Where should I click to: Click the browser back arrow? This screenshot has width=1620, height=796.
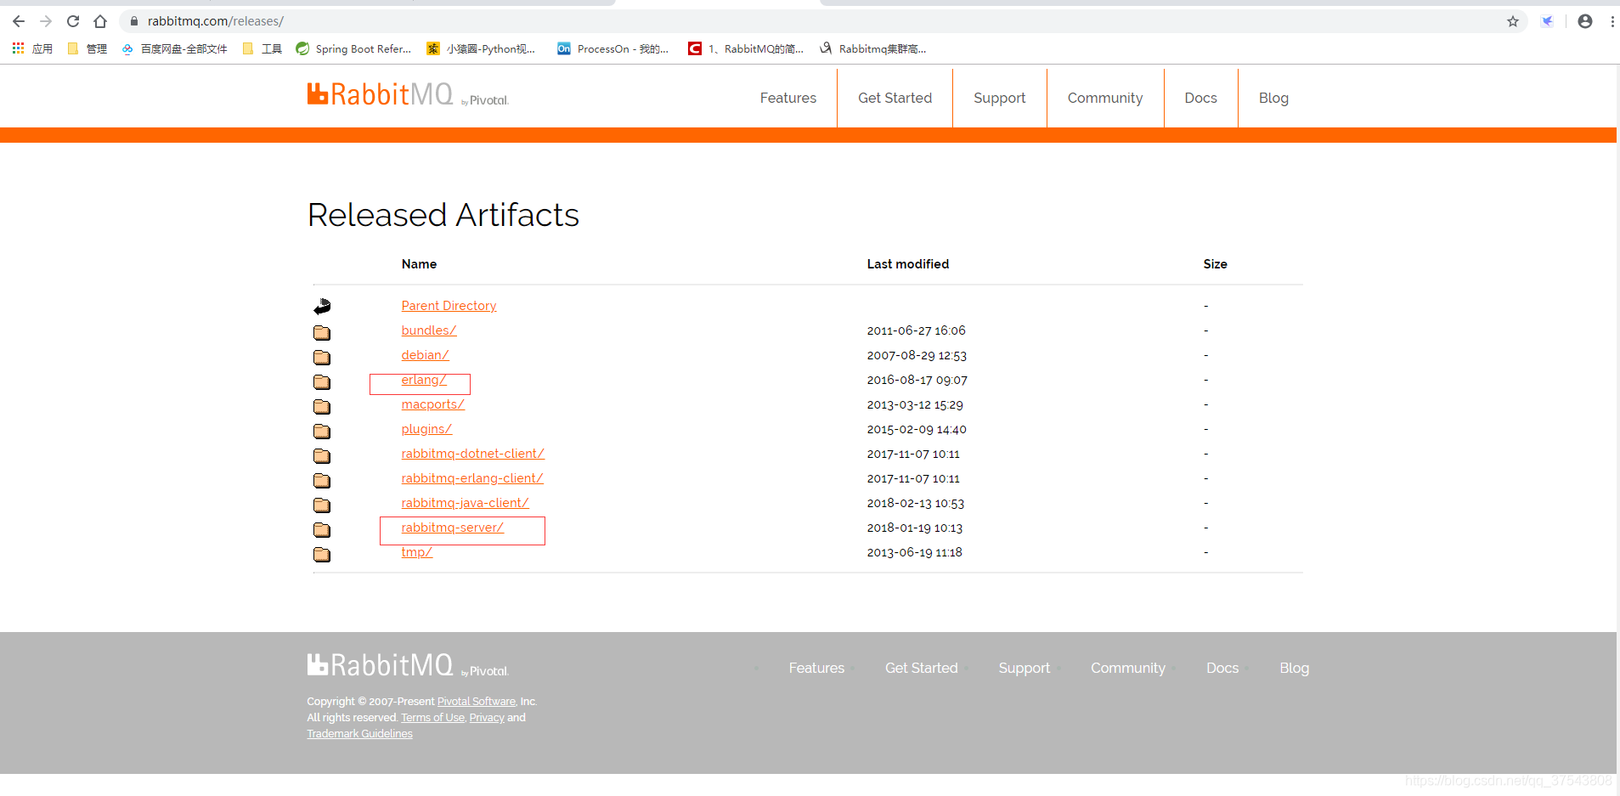pos(19,21)
